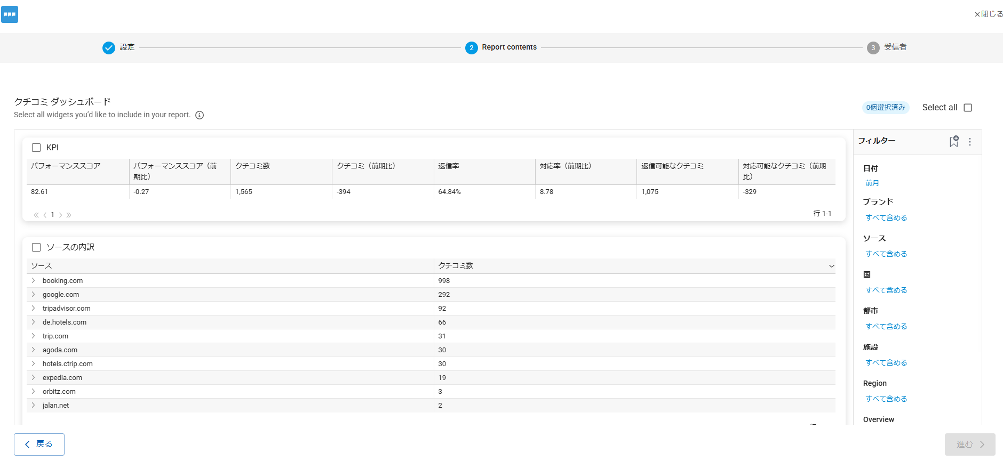Click 返信率 value 64.84%
Screen dimensions: 1003x461
pyautogui.click(x=449, y=192)
